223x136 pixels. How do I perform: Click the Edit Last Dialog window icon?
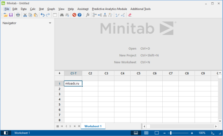(55, 15)
